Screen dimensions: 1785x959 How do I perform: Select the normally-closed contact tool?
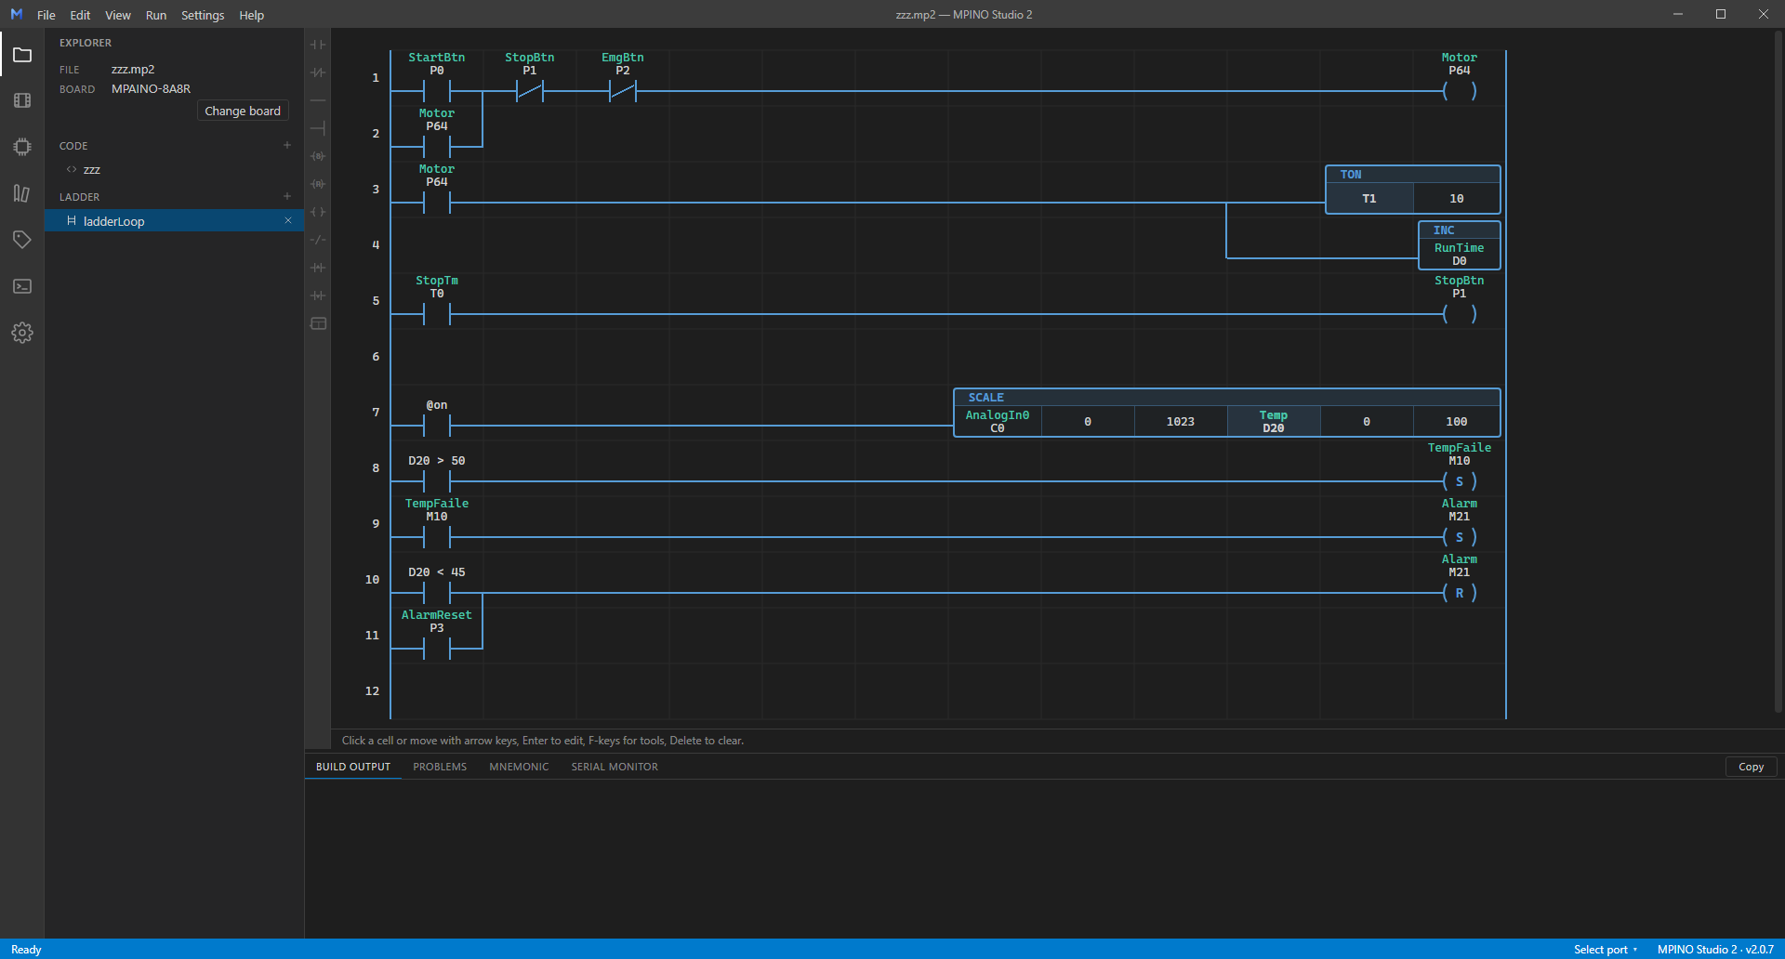click(x=318, y=72)
